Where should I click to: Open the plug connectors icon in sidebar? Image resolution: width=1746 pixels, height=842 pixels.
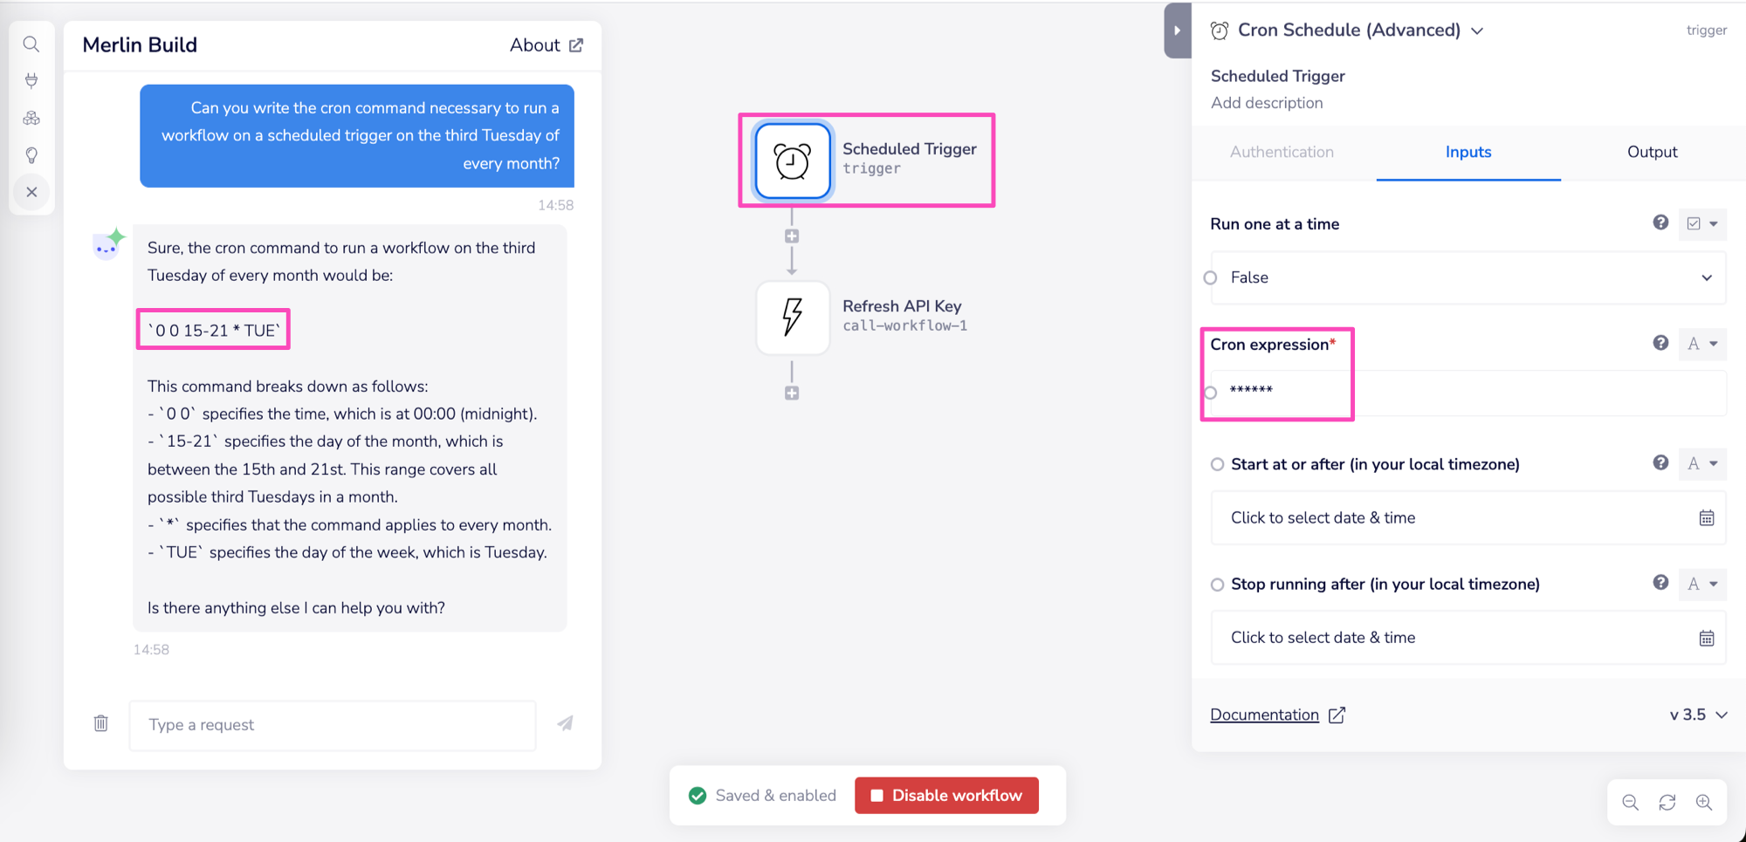[31, 81]
